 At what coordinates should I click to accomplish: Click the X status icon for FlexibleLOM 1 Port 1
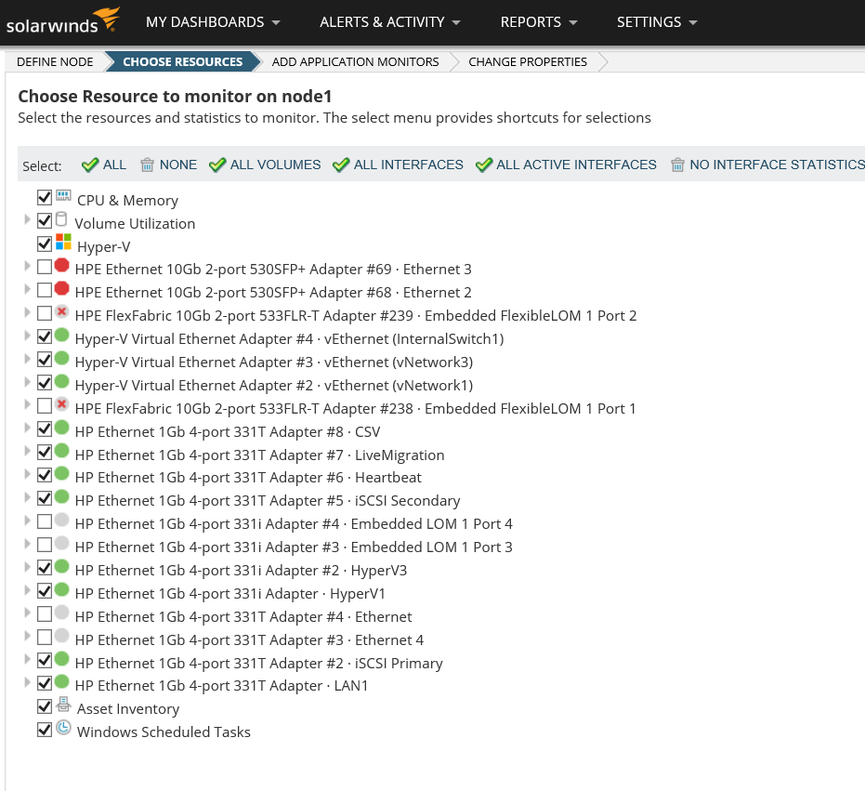[61, 404]
